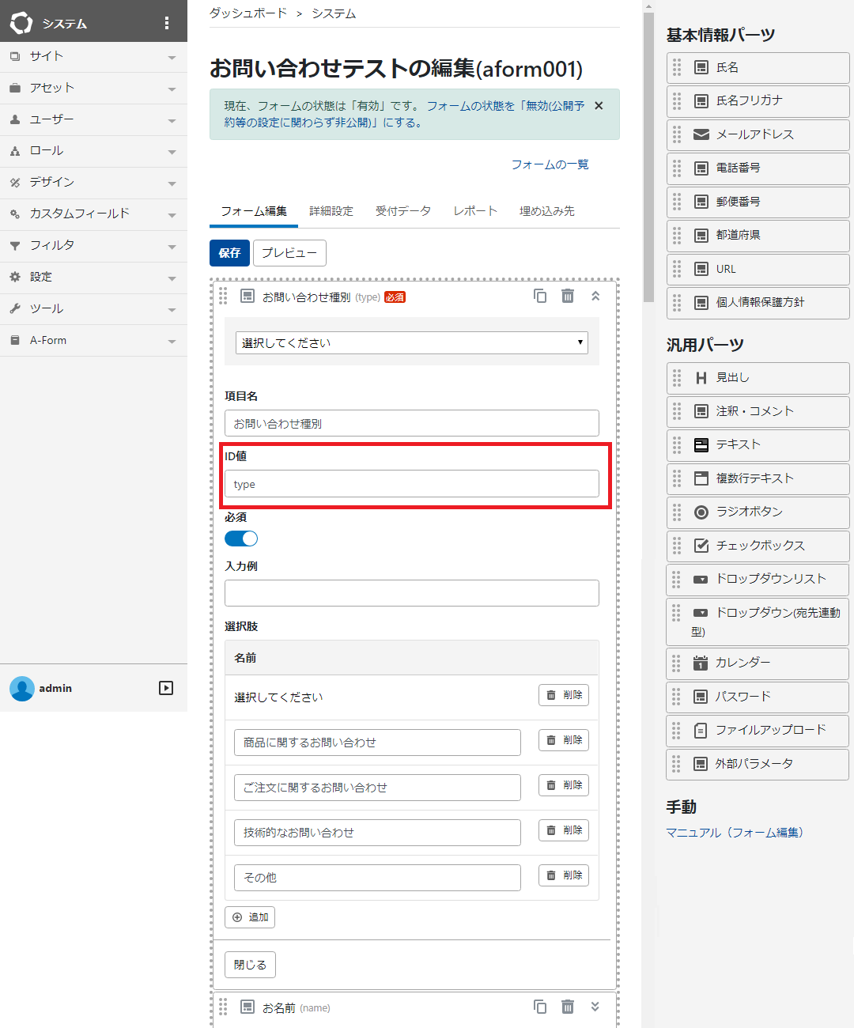Expand the カスタムフィールド sidebar menu

coord(93,214)
